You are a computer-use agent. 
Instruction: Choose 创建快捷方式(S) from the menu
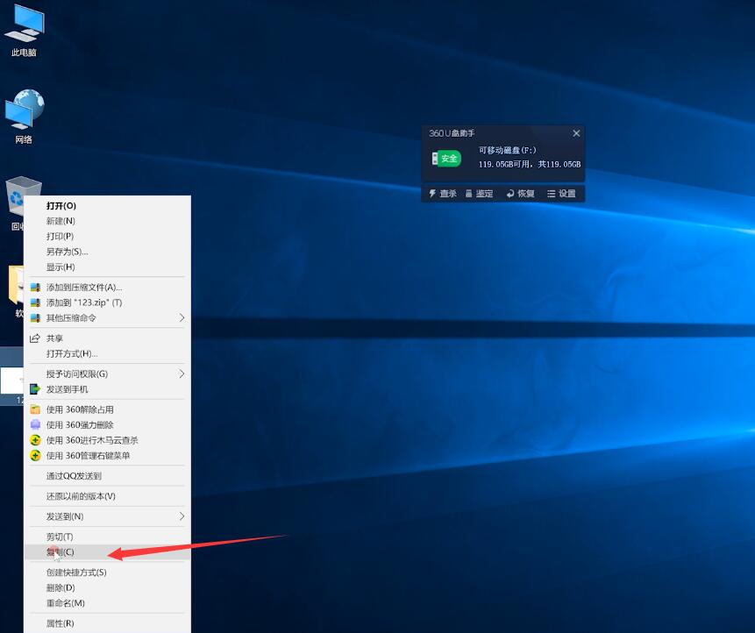[107, 573]
